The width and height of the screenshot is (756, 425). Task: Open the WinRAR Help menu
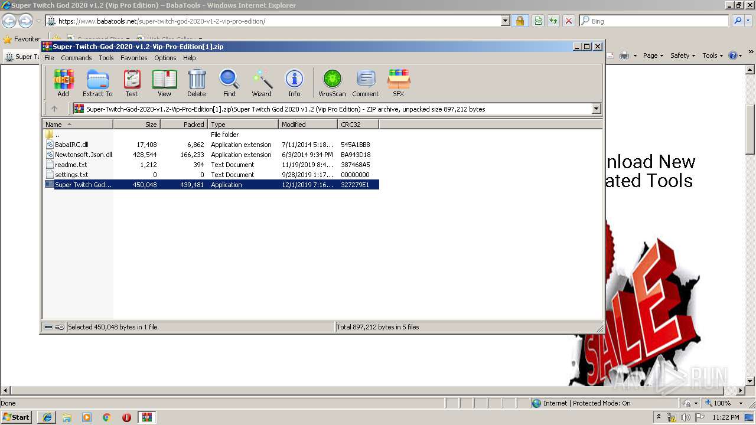pos(190,58)
